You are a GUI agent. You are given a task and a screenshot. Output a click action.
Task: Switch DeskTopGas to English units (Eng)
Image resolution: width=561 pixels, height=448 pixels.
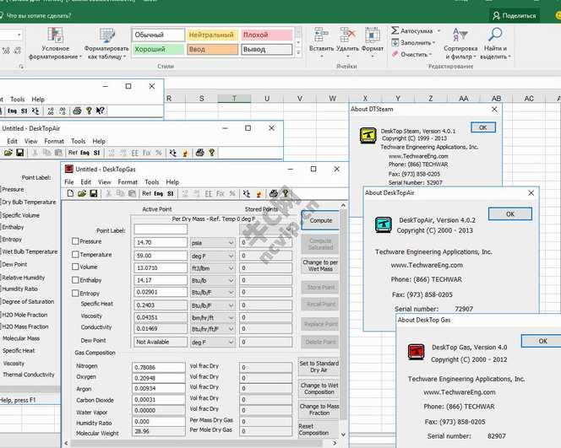click(x=159, y=194)
